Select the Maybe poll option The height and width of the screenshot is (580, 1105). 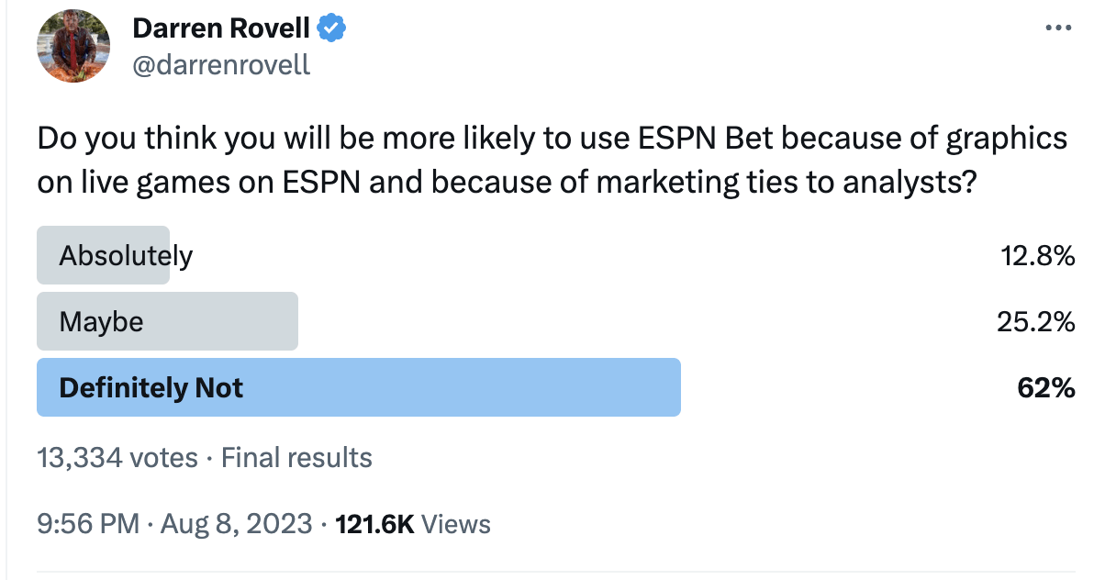pos(101,321)
